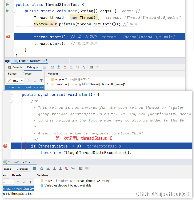Select the Threads tab in lower panel
Screen dimensions: 194x200
(x=17, y=175)
